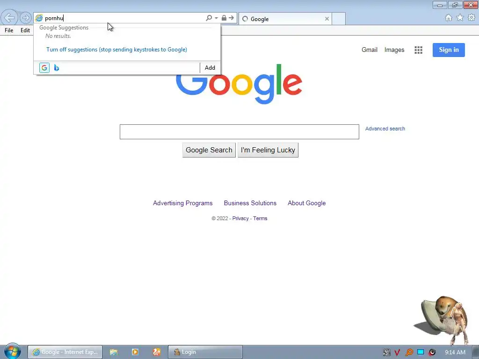The image size is (479, 359).
Task: Click the browser Forward arrow button
Action: pyautogui.click(x=26, y=18)
